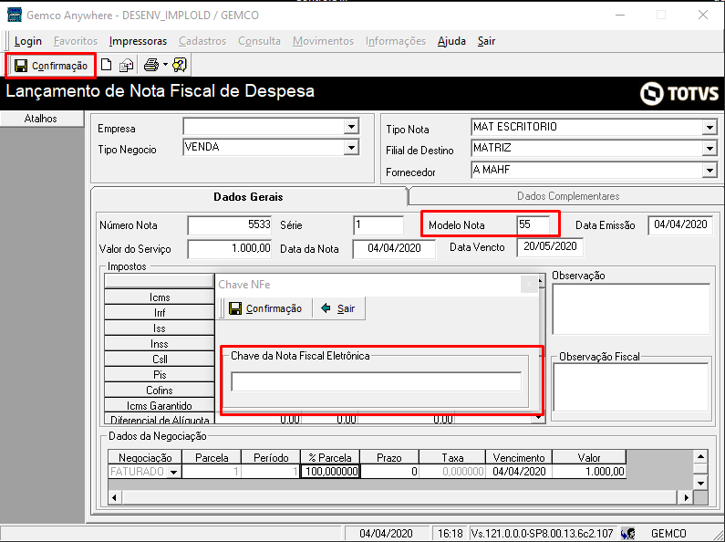The height and width of the screenshot is (542, 725).
Task: Click the Gemco Anywhere app icon in title bar
Action: click(15, 15)
